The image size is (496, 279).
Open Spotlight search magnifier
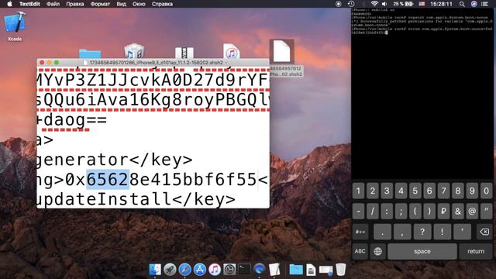[462, 4]
